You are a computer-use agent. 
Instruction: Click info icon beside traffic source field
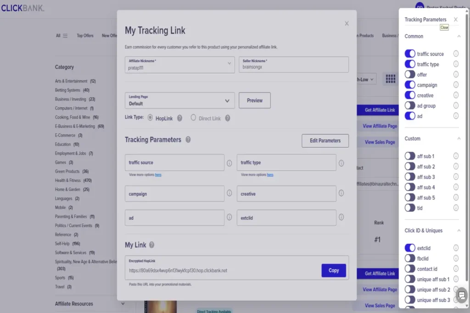coord(229,163)
